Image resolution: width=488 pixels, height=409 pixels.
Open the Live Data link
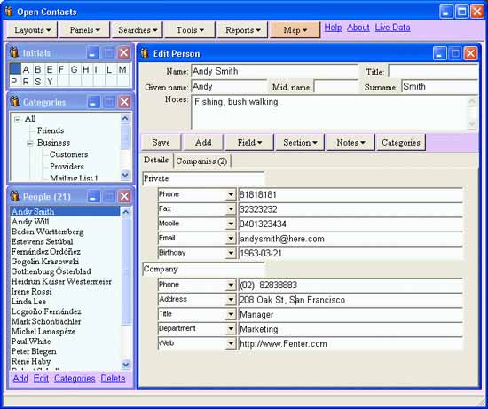point(392,28)
